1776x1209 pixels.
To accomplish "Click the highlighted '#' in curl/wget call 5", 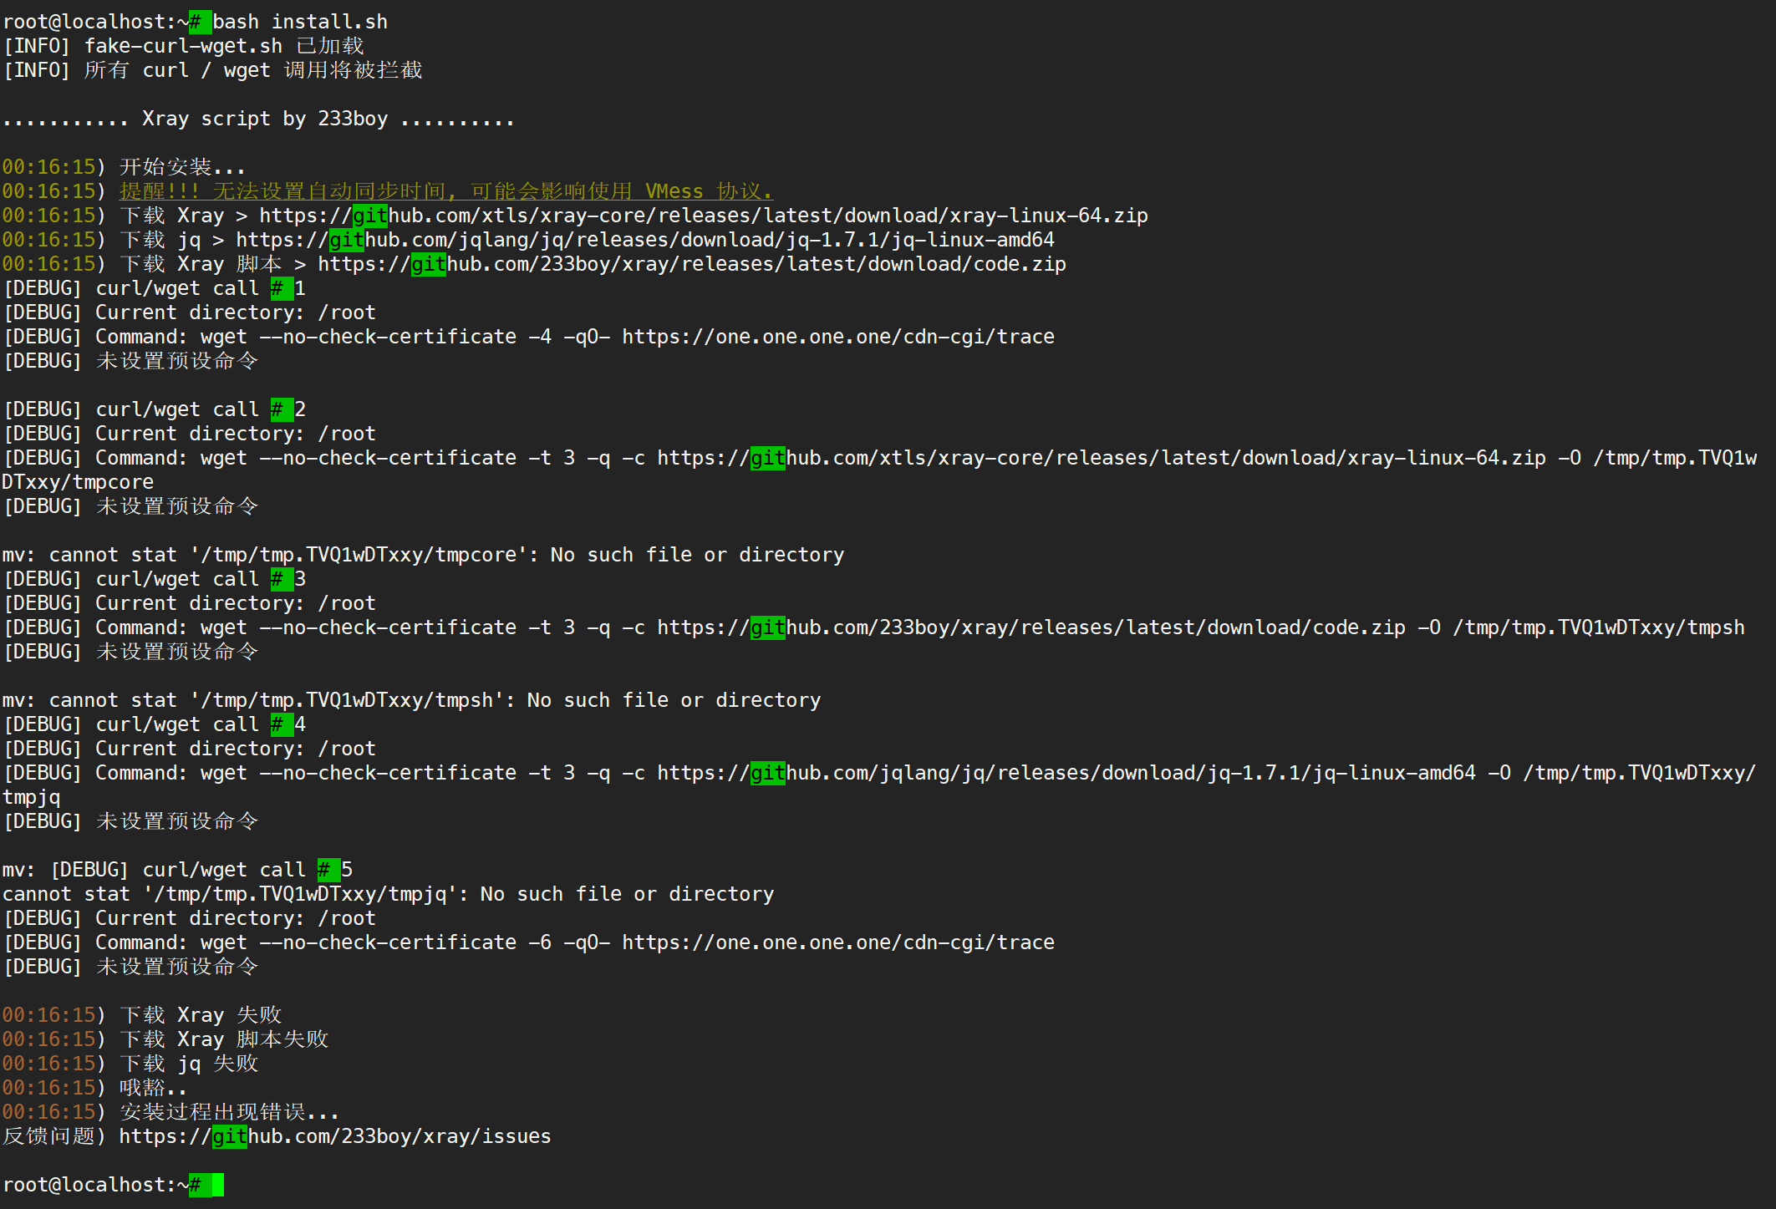I will click(x=324, y=870).
